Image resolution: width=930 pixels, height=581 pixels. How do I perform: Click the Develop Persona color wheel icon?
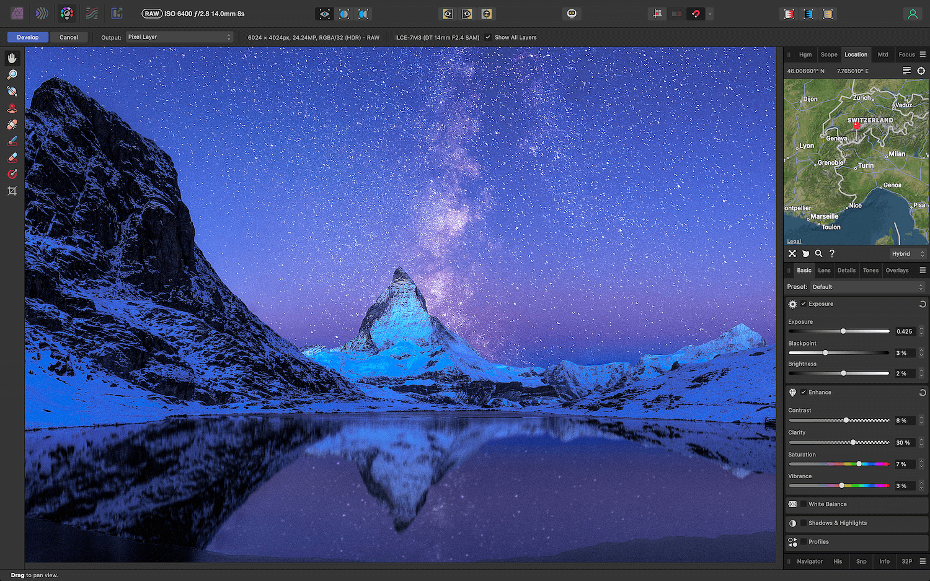coord(67,13)
